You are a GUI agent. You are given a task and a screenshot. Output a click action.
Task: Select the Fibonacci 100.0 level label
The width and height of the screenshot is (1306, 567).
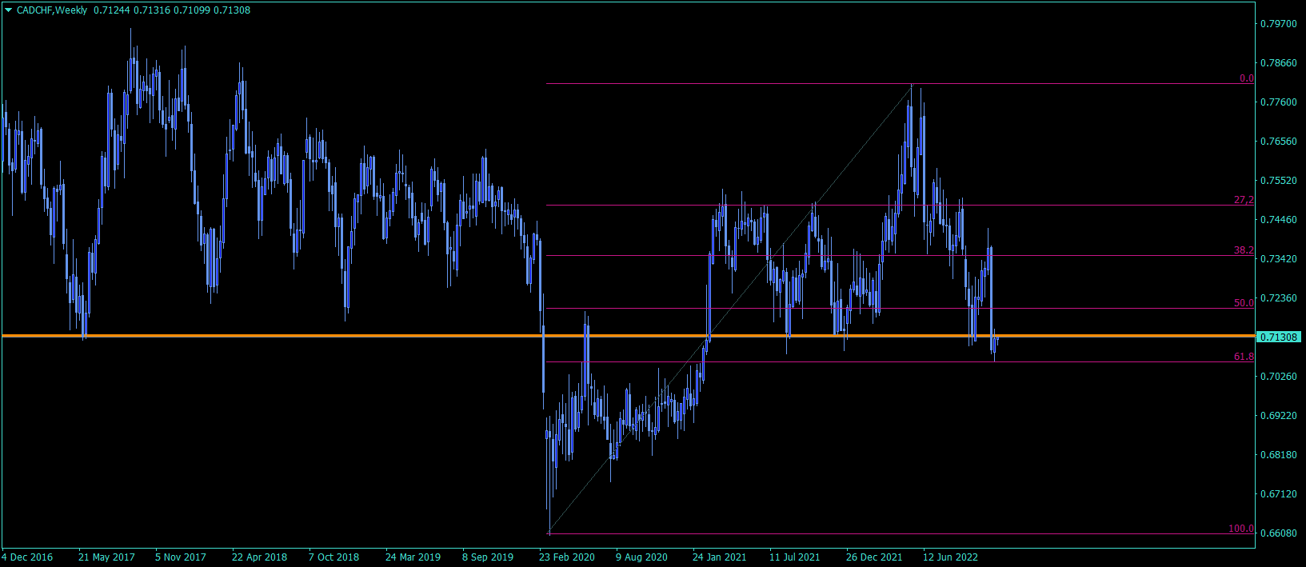click(x=1241, y=529)
